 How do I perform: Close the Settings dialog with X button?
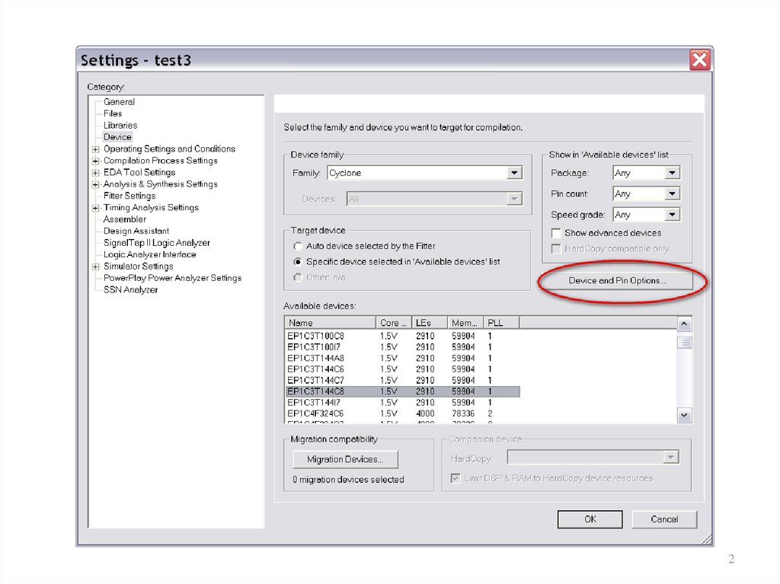[x=699, y=59]
